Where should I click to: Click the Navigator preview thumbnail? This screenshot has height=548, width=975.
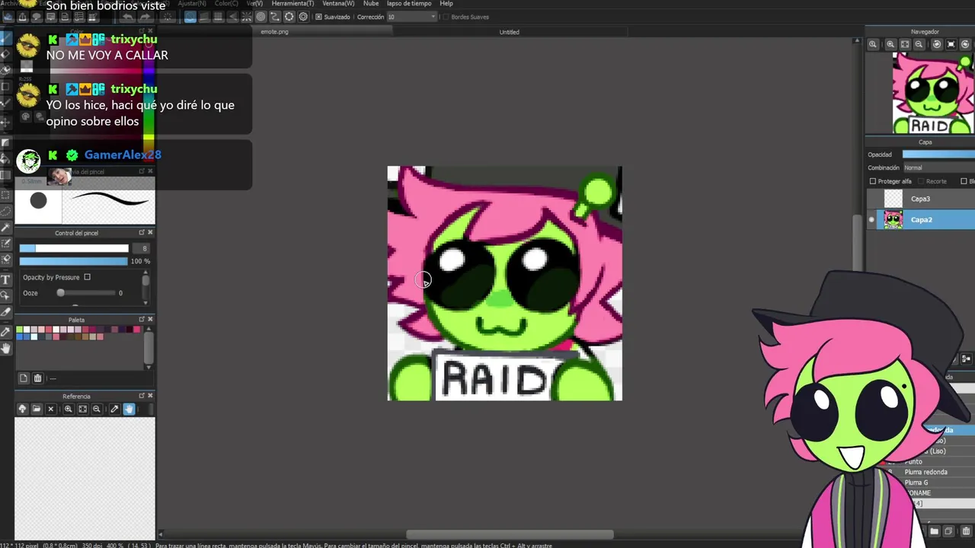pyautogui.click(x=933, y=93)
